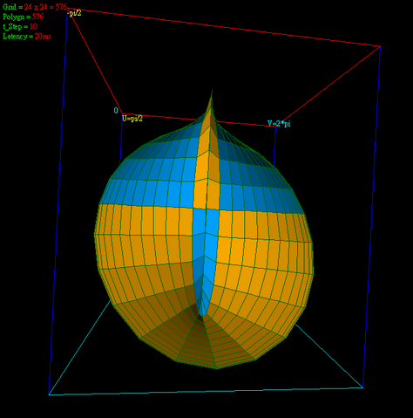Click the 'Polygn = 576' readout
This screenshot has width=413, height=418.
(24, 17)
